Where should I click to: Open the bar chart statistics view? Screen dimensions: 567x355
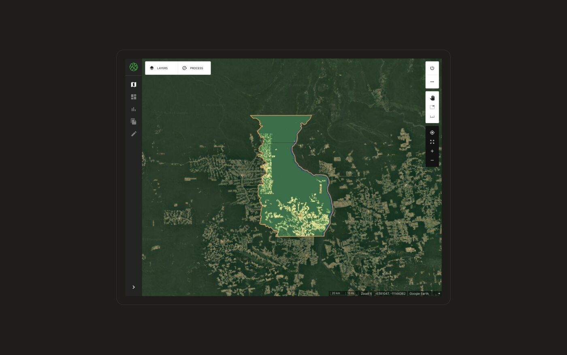134,109
